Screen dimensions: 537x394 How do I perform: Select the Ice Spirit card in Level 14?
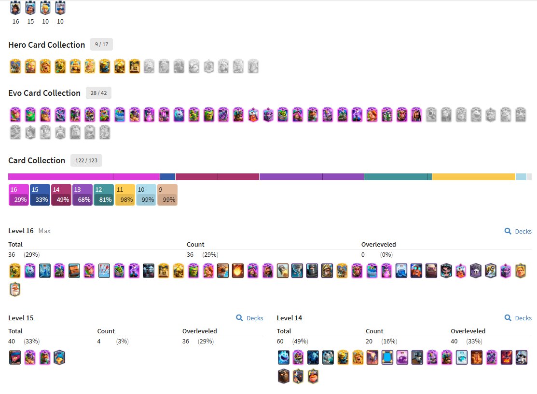[284, 357]
